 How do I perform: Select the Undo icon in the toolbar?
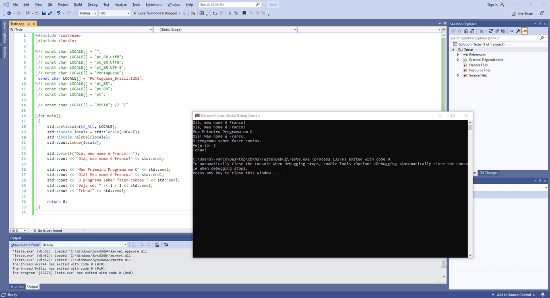pyautogui.click(x=59, y=13)
